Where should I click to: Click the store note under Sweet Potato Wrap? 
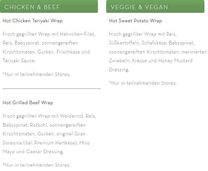(143, 83)
